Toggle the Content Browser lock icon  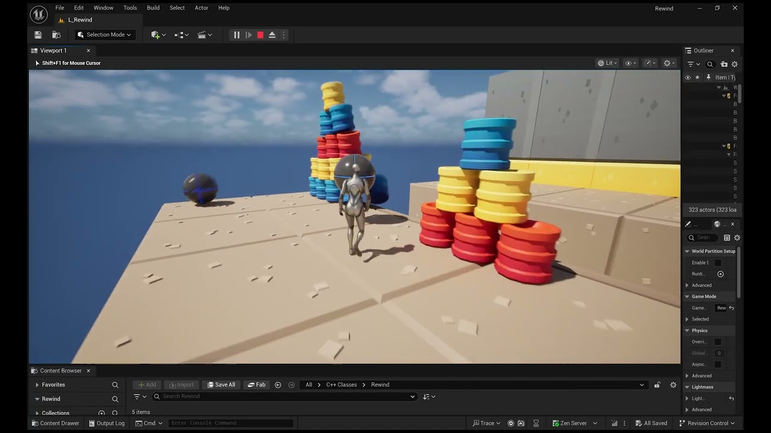[657, 385]
